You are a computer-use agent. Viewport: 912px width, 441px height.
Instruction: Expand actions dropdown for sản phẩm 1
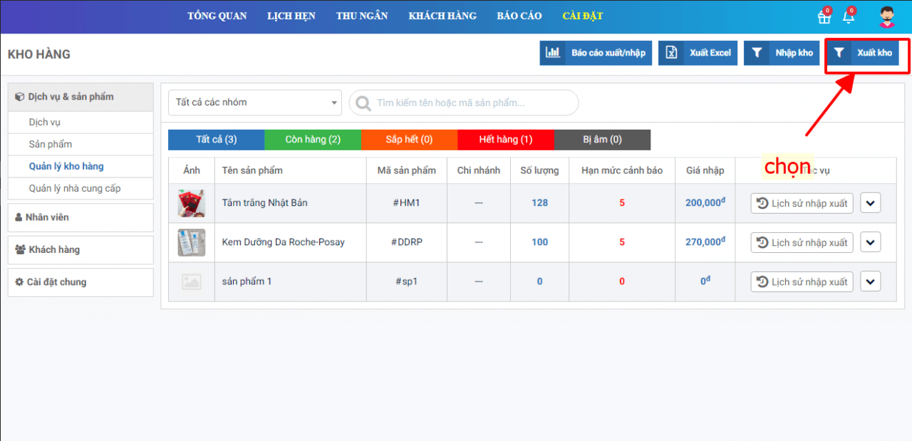point(870,281)
